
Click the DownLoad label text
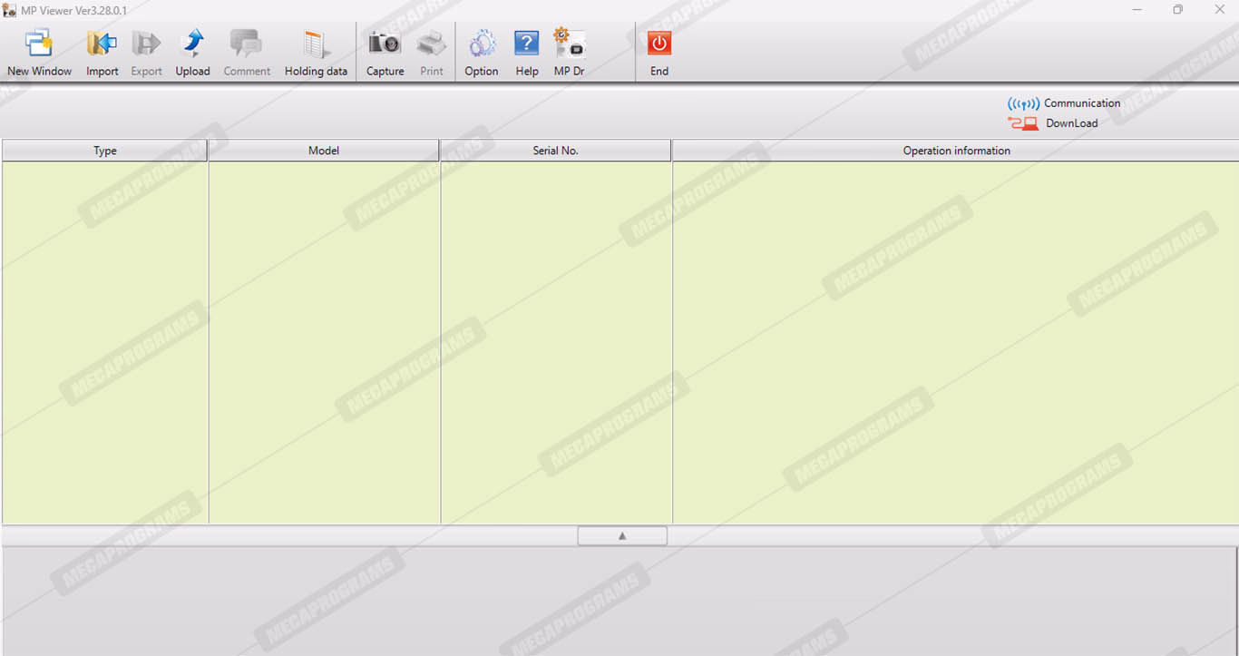1072,123
